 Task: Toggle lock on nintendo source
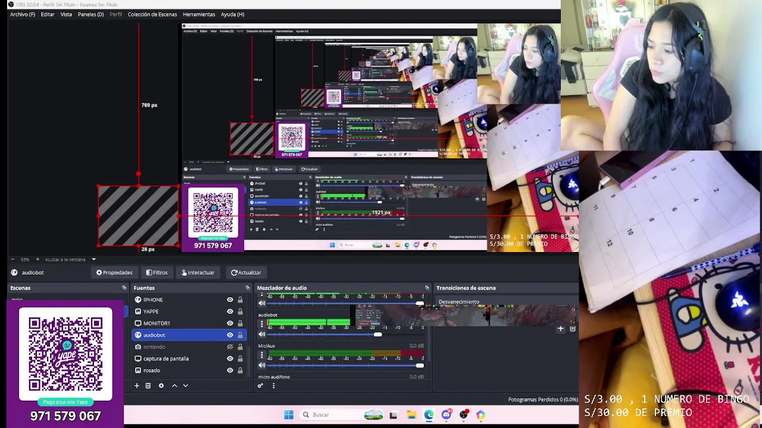click(x=240, y=347)
